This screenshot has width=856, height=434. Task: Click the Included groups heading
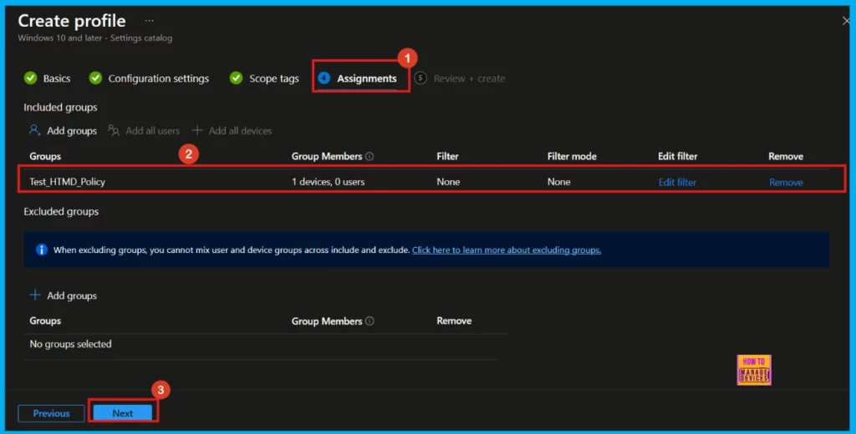60,108
